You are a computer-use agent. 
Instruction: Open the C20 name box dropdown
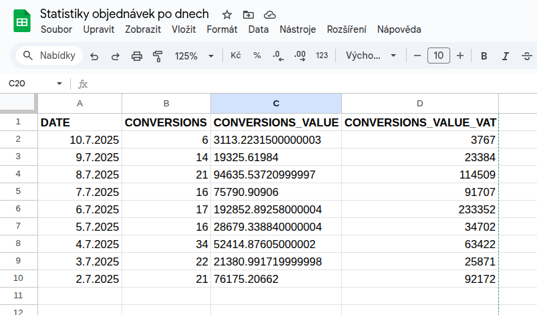(x=59, y=84)
